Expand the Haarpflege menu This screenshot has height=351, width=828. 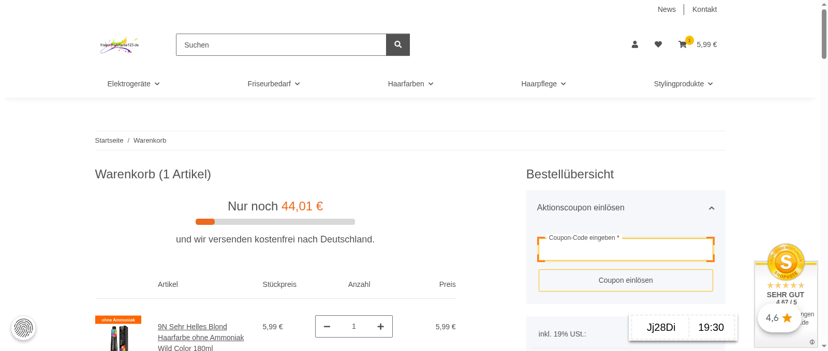pyautogui.click(x=543, y=84)
